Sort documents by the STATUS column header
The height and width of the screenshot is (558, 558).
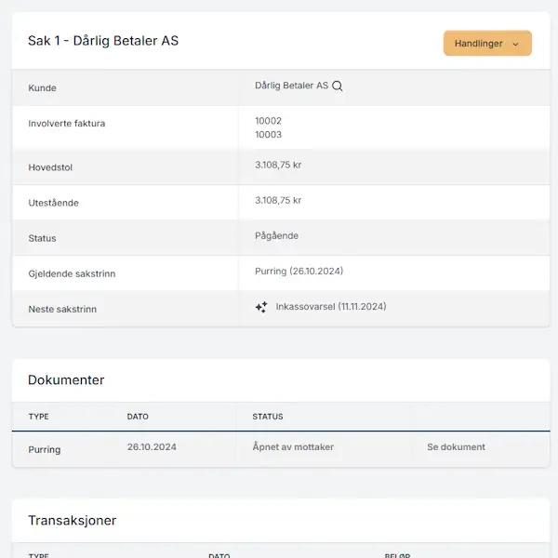coord(268,417)
